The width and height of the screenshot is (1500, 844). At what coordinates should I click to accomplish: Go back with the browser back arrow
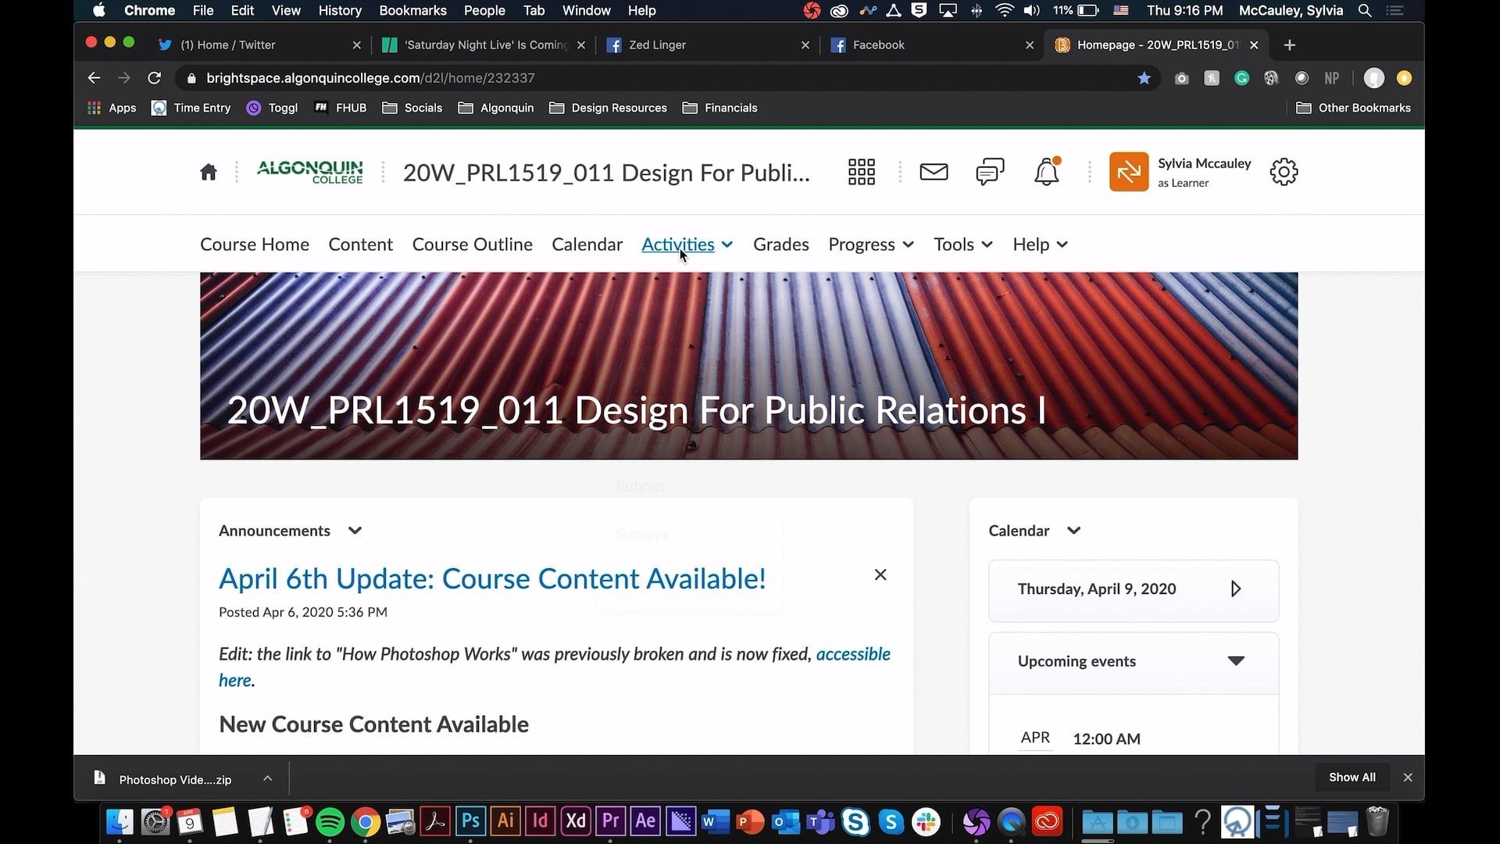pyautogui.click(x=94, y=78)
